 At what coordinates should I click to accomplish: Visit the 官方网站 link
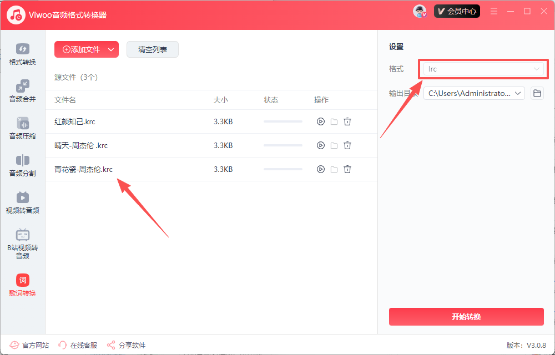pyautogui.click(x=29, y=345)
